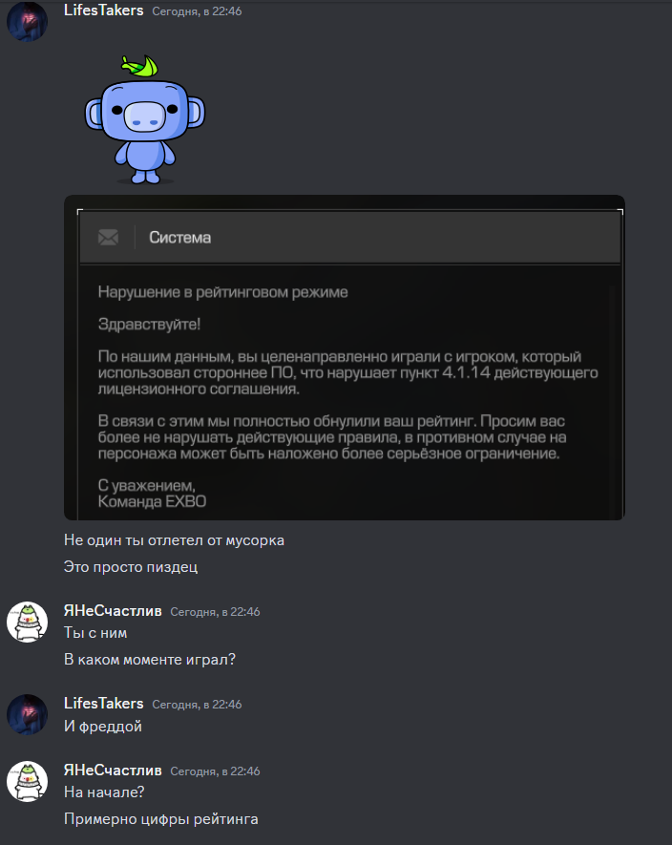This screenshot has height=845, width=672.
Task: Open LifesTakers avatar above the Wumpus sticker
Action: [x=27, y=21]
